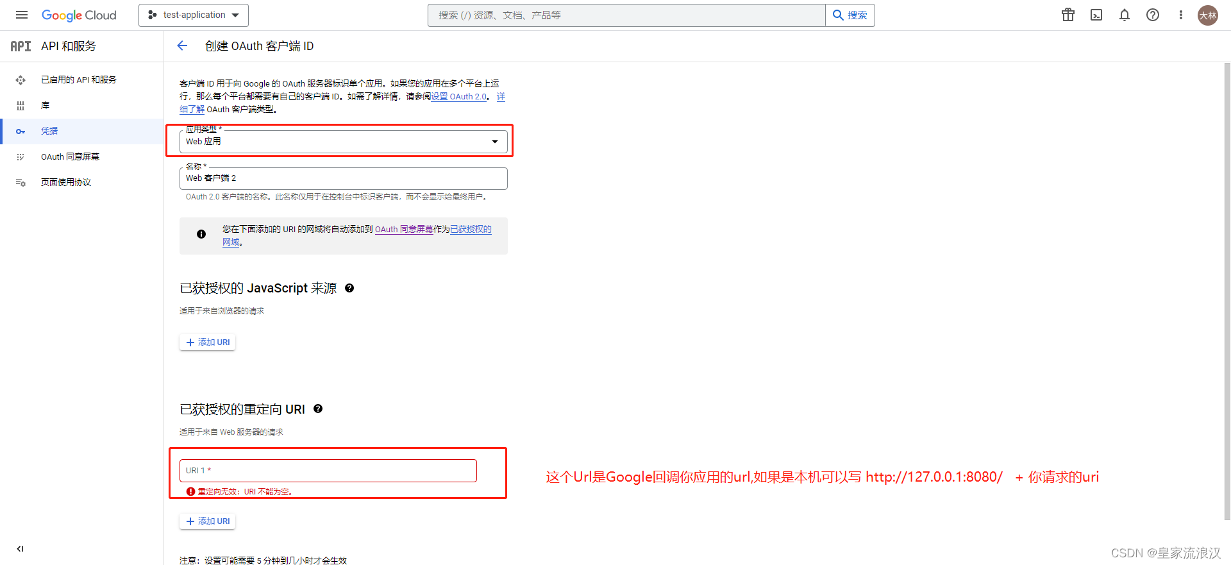Open the help question mark icon
1231x565 pixels.
coord(1153,15)
